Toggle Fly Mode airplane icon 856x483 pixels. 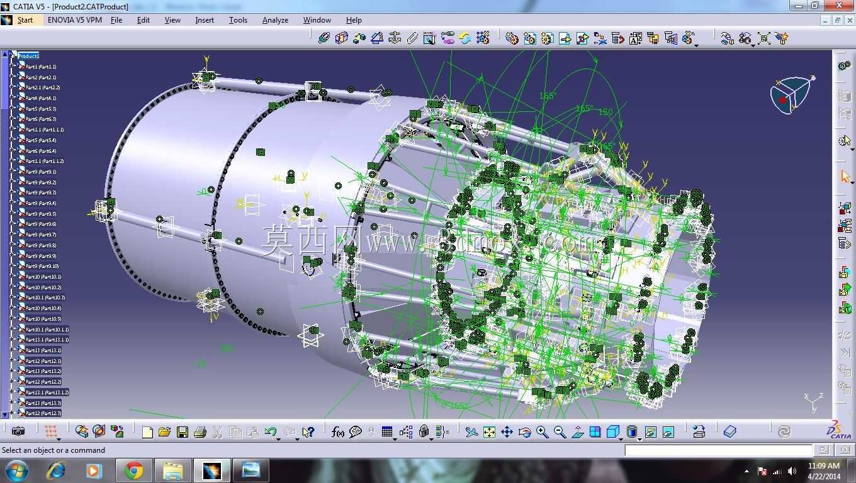(471, 432)
